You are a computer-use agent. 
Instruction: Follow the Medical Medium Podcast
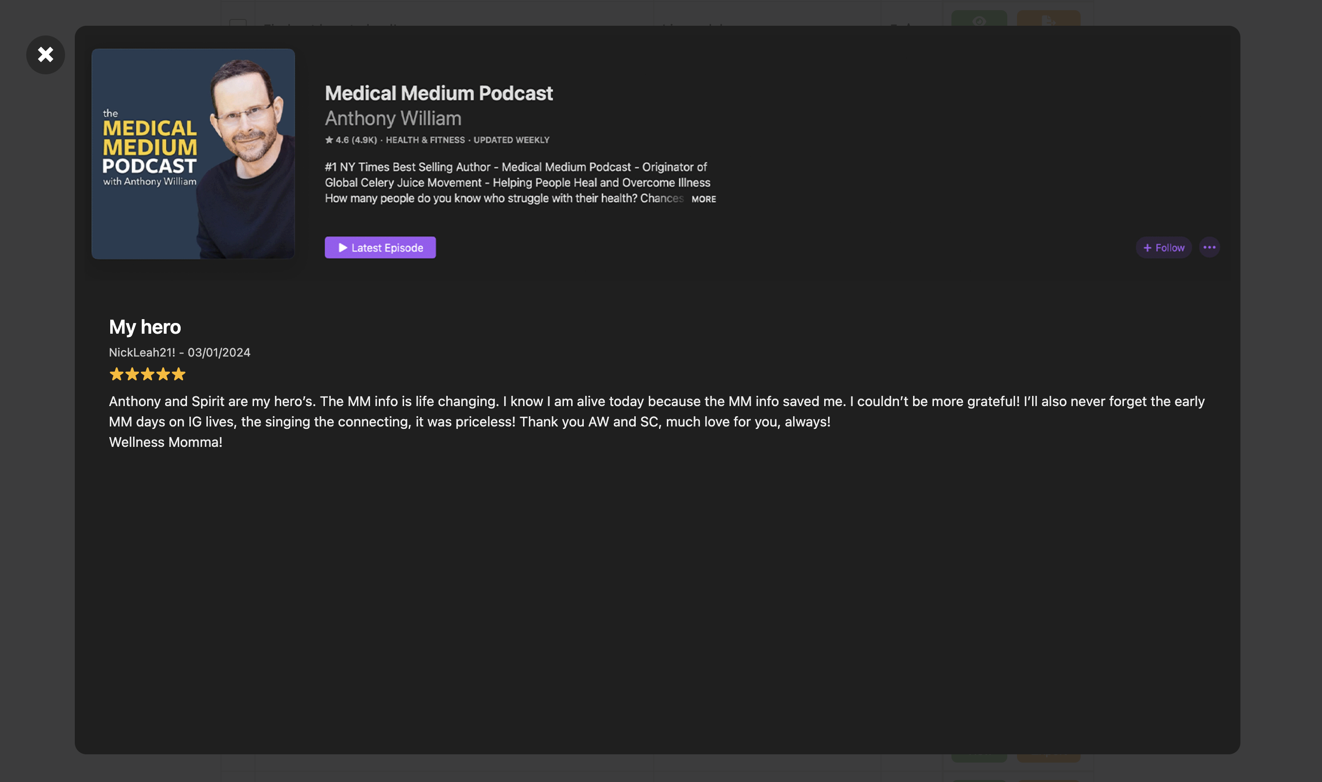pos(1163,248)
